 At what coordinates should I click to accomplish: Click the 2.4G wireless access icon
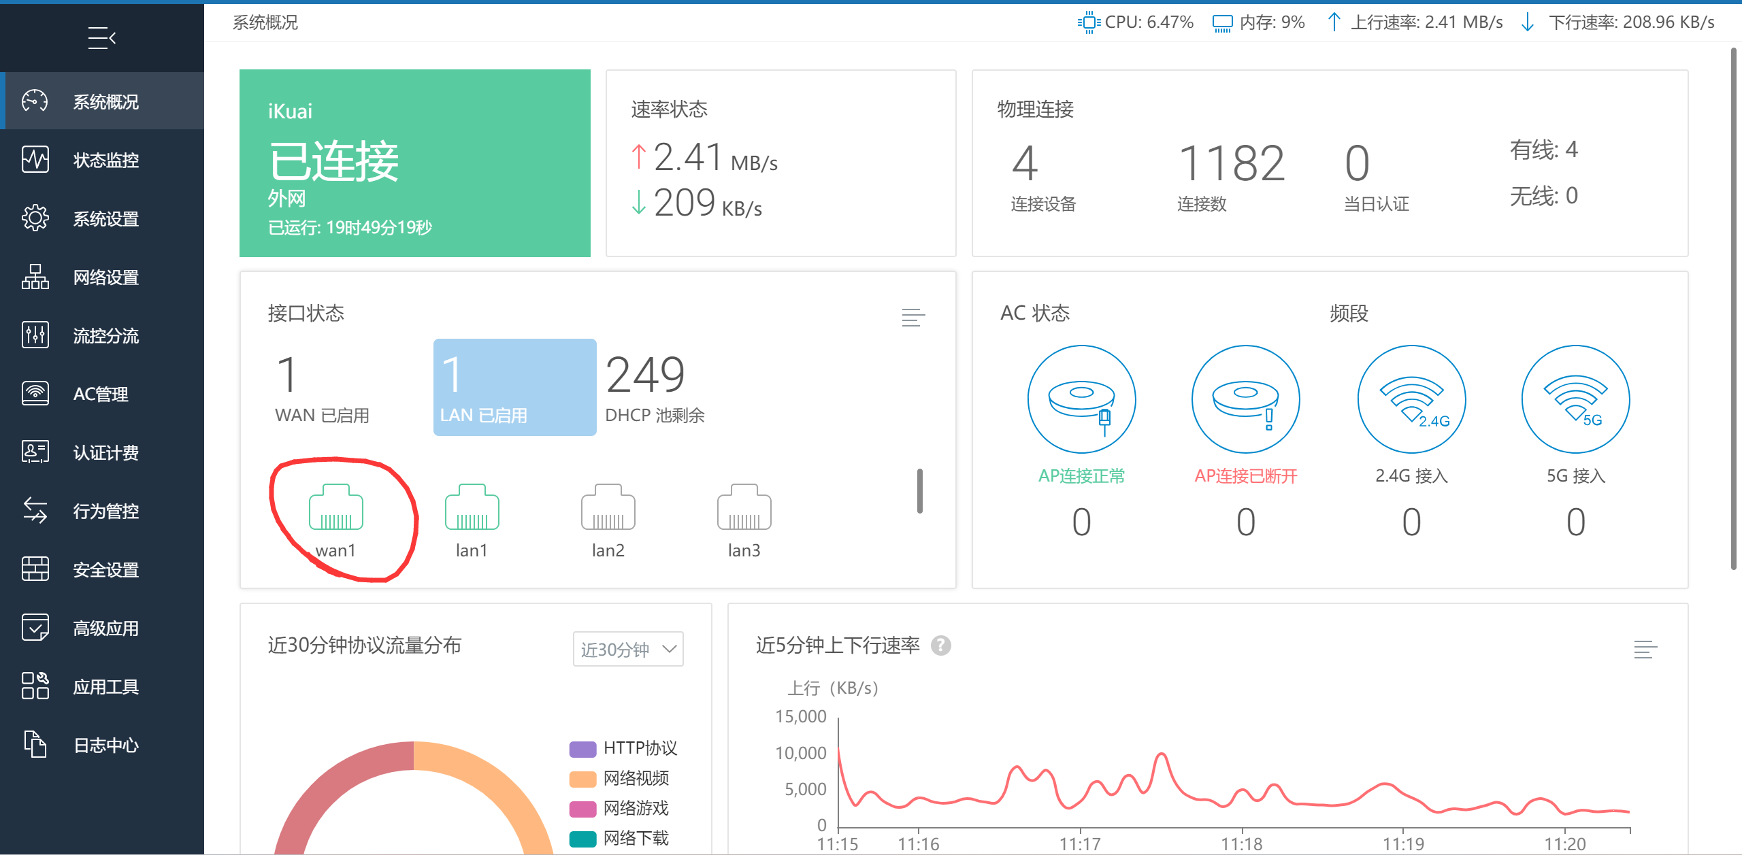1411,399
